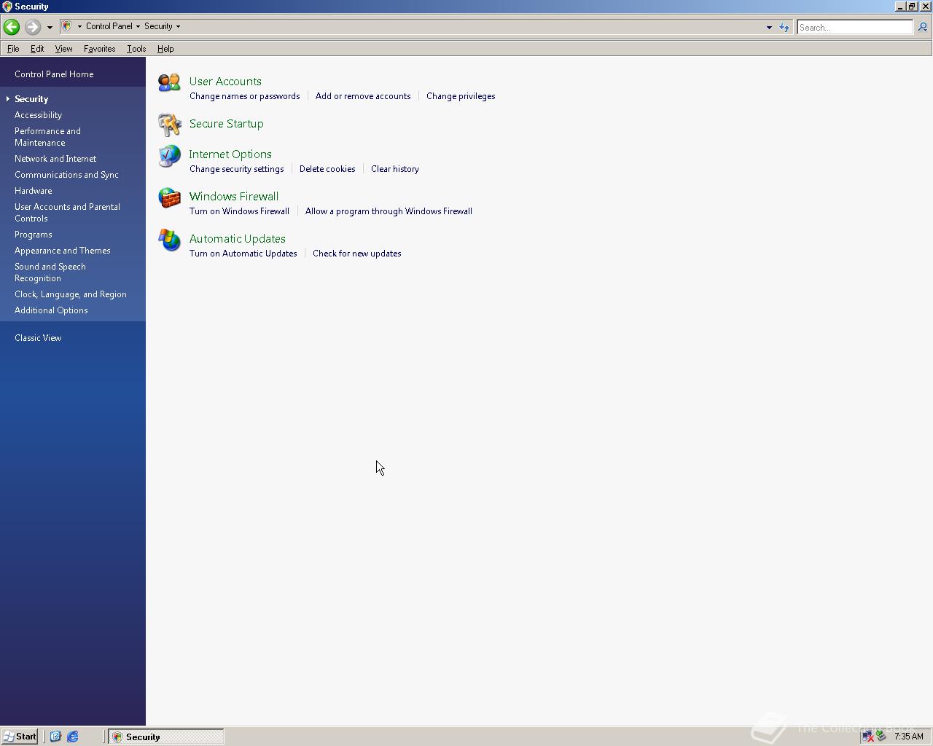The width and height of the screenshot is (933, 746).
Task: Open the View menu
Action: (63, 49)
